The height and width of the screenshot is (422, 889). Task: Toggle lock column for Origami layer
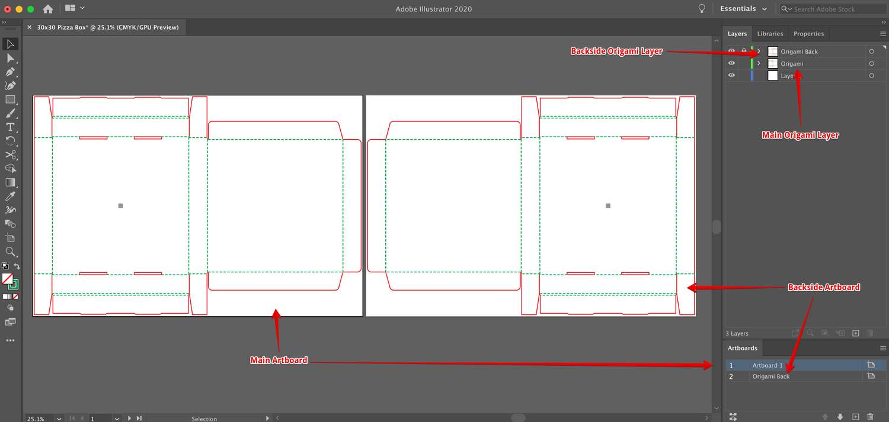click(744, 63)
